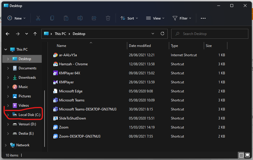Click the SlideToShutDown icon
This screenshot has height=160, width=253.
[x=55, y=118]
